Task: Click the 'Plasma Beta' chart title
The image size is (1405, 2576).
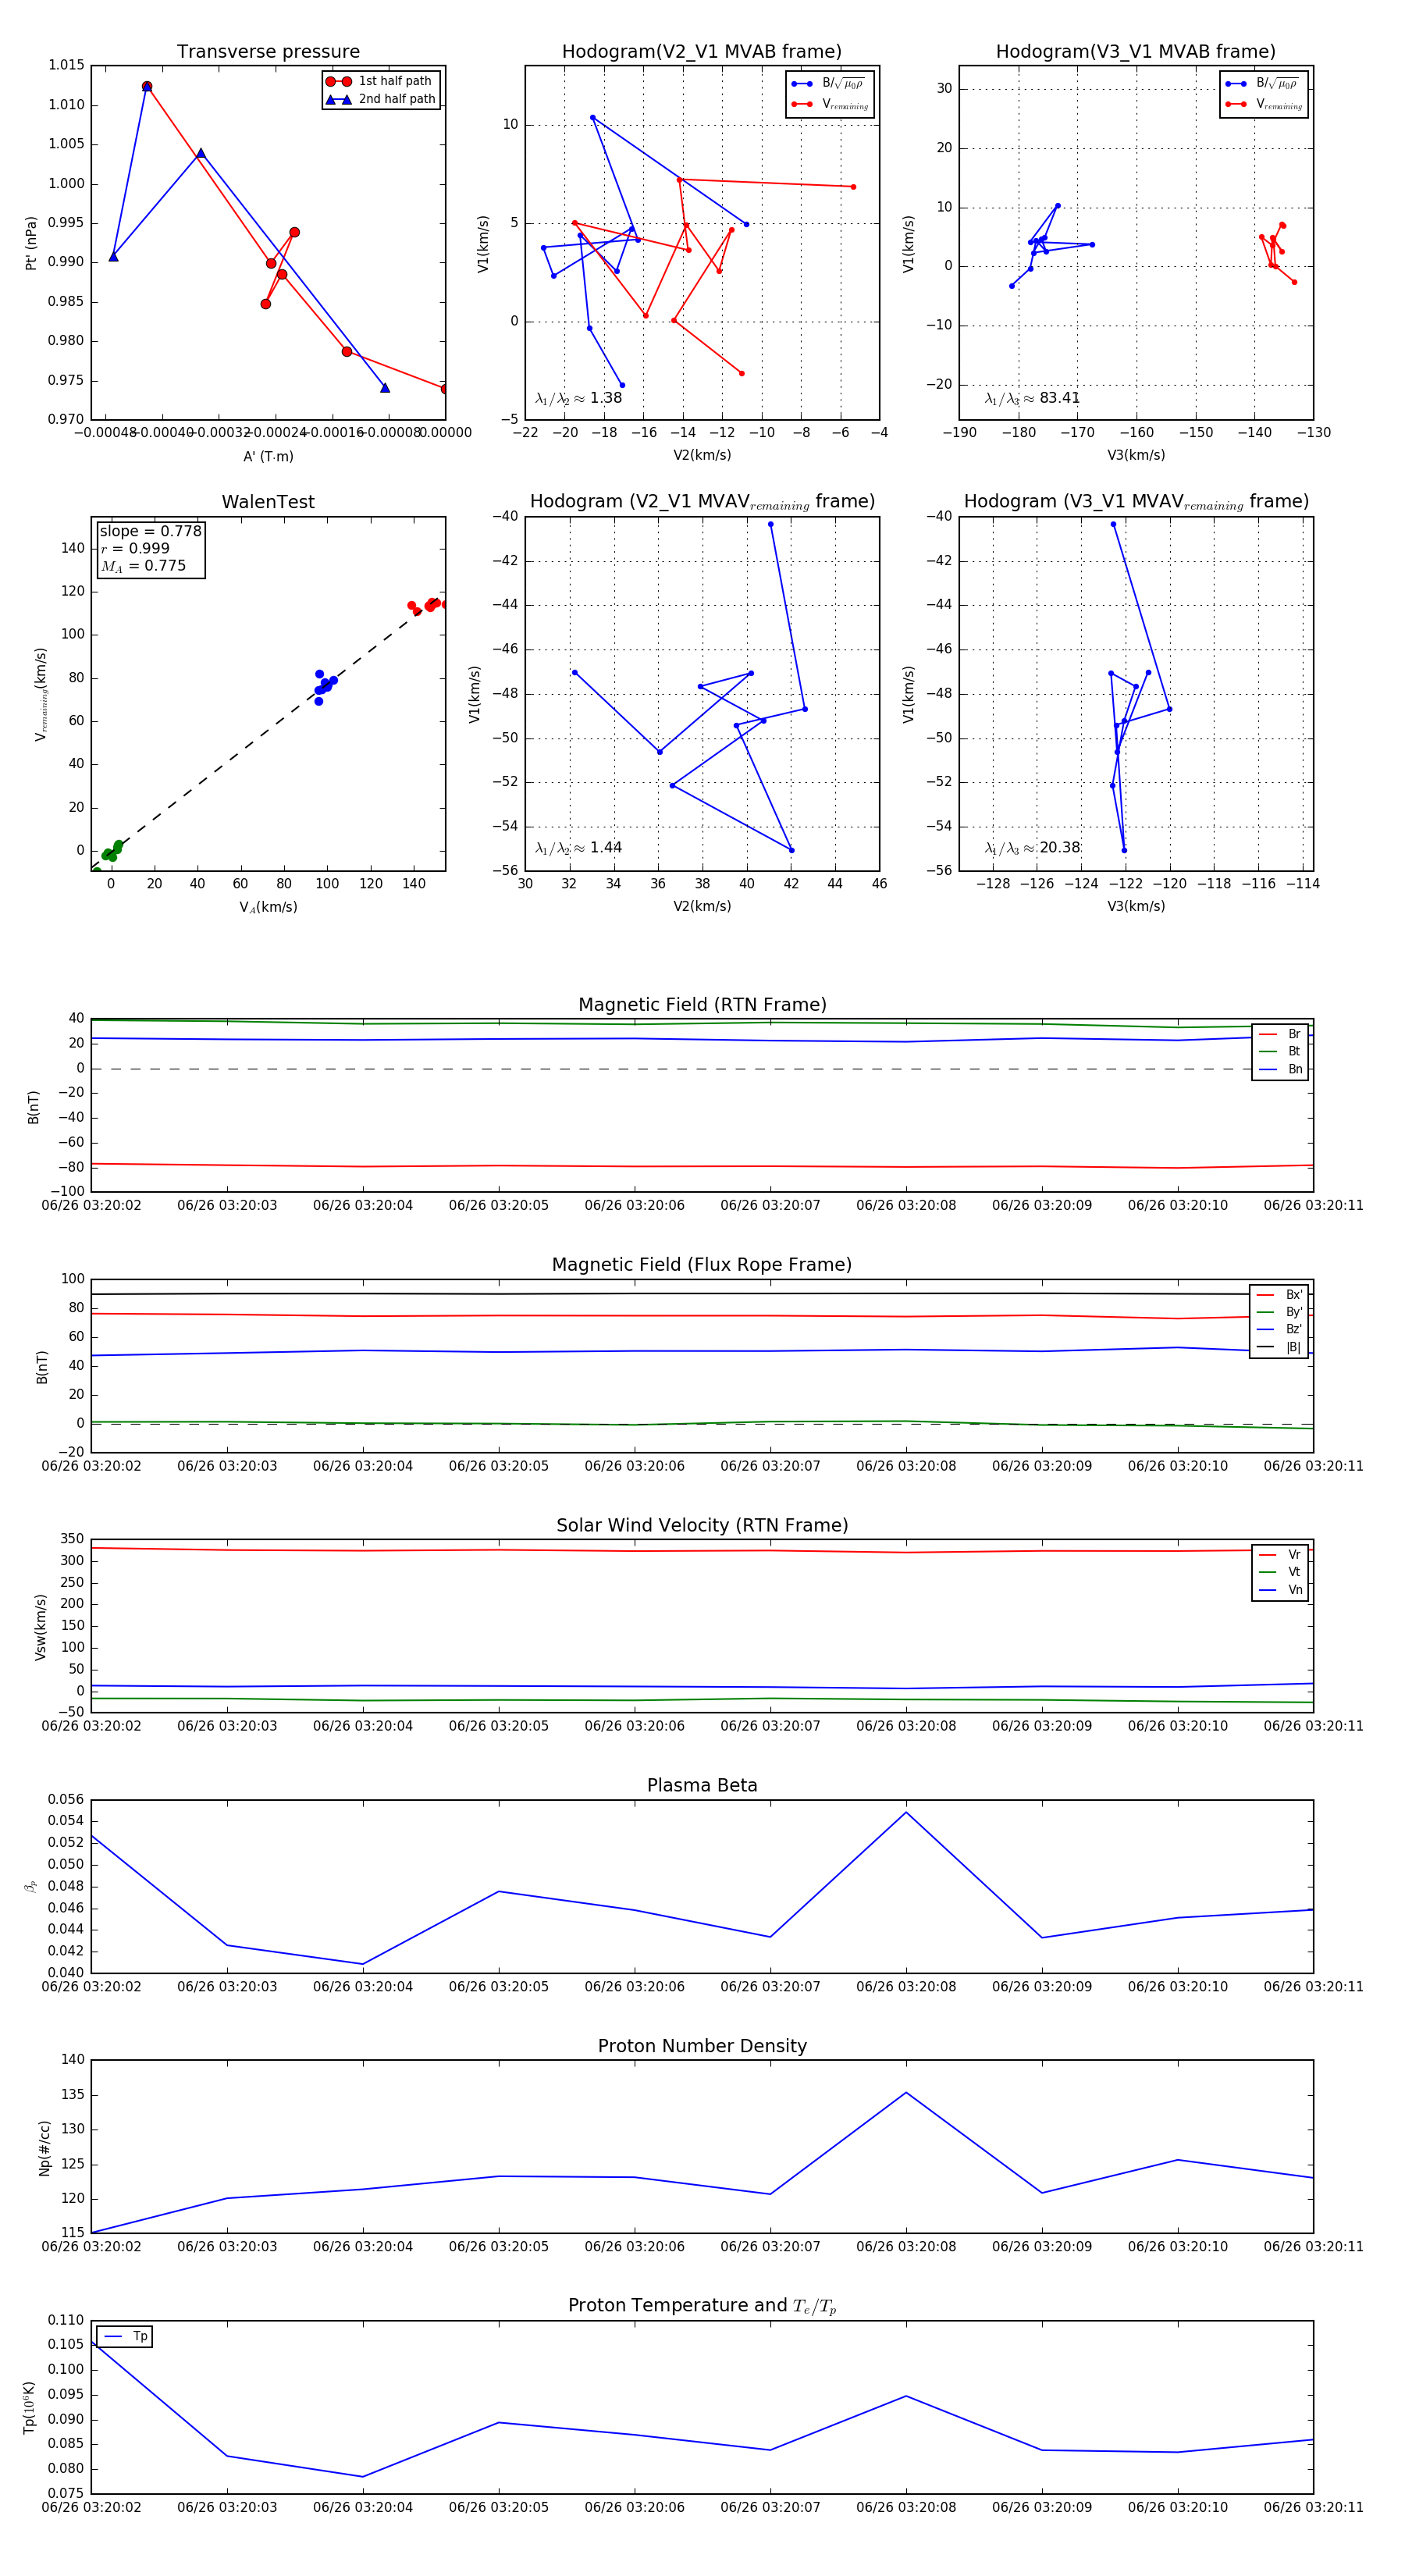Action: coord(702,1785)
